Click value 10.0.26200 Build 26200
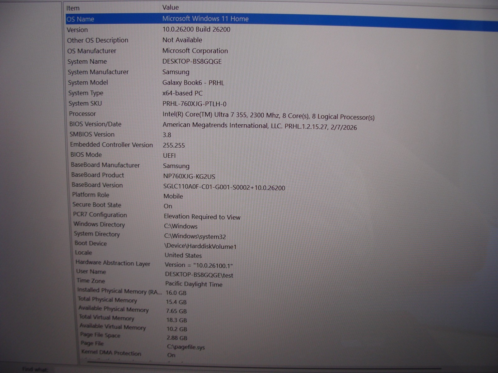Screen dimensions: 498x373 pos(196,30)
